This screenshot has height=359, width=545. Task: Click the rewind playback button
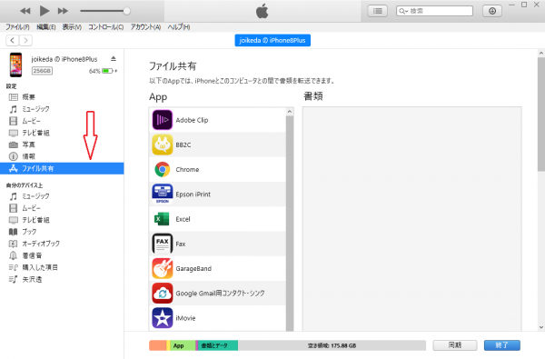coord(25,11)
